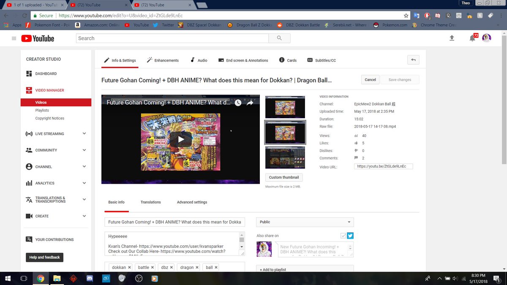Select the third thumbnail option
Viewport: 507px width, 285px height.
[285, 157]
